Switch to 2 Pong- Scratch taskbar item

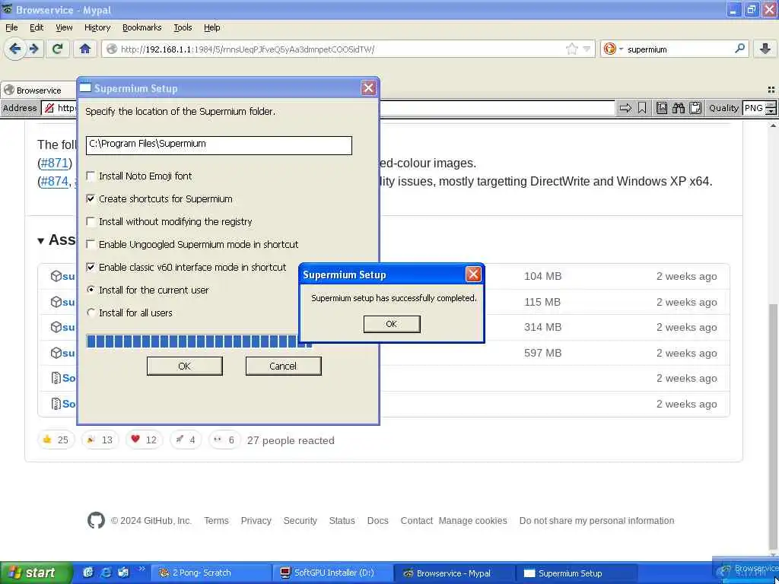point(212,573)
